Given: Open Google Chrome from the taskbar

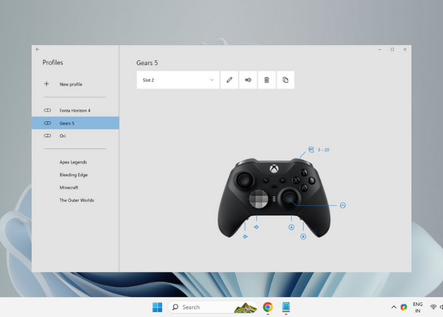Looking at the screenshot, I should (x=268, y=307).
